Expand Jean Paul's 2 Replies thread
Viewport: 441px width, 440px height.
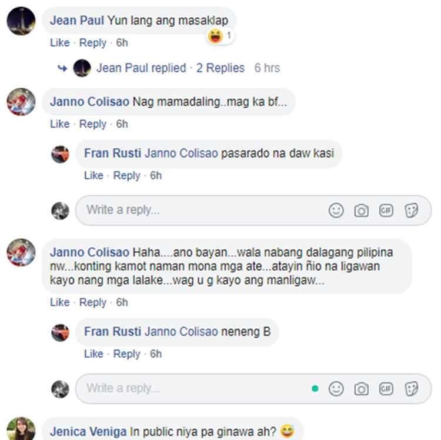click(x=220, y=68)
